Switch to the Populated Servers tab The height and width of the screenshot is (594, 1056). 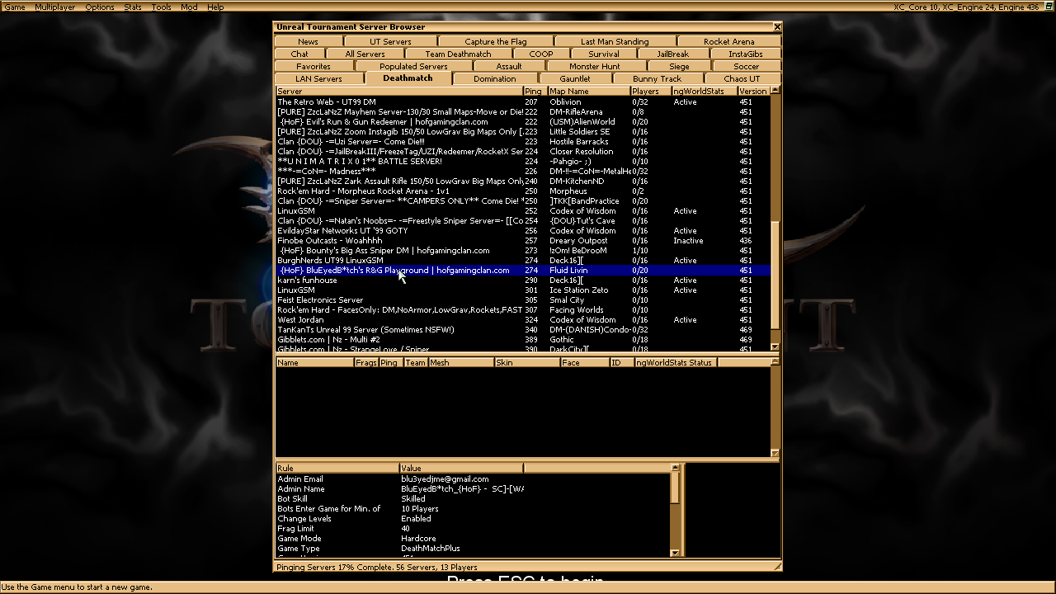pyautogui.click(x=413, y=66)
